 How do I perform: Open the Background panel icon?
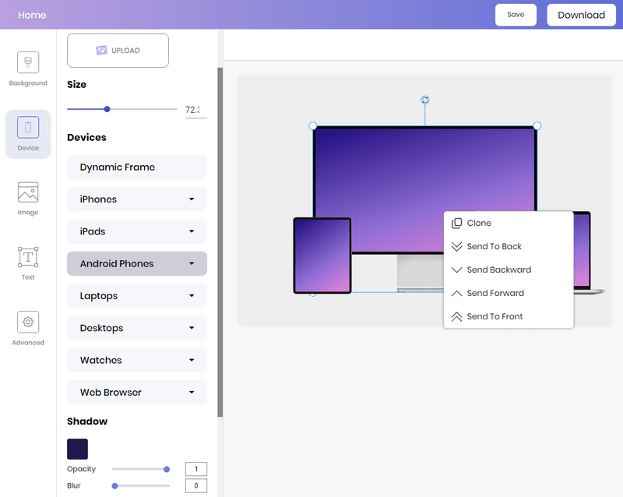pyautogui.click(x=28, y=63)
